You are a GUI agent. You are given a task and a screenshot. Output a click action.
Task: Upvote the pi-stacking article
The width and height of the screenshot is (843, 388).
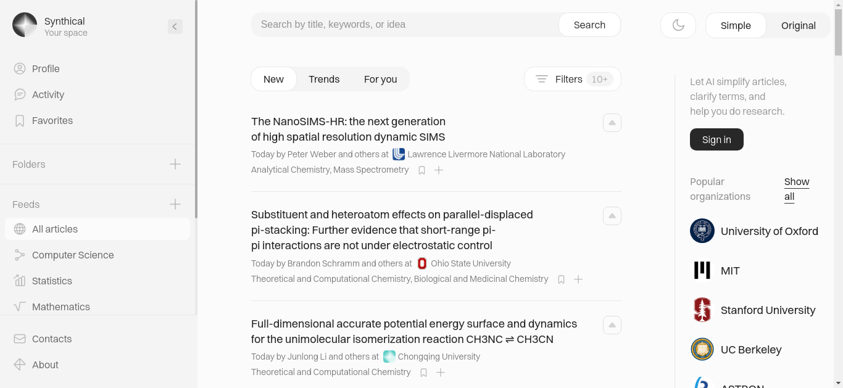[x=612, y=216]
